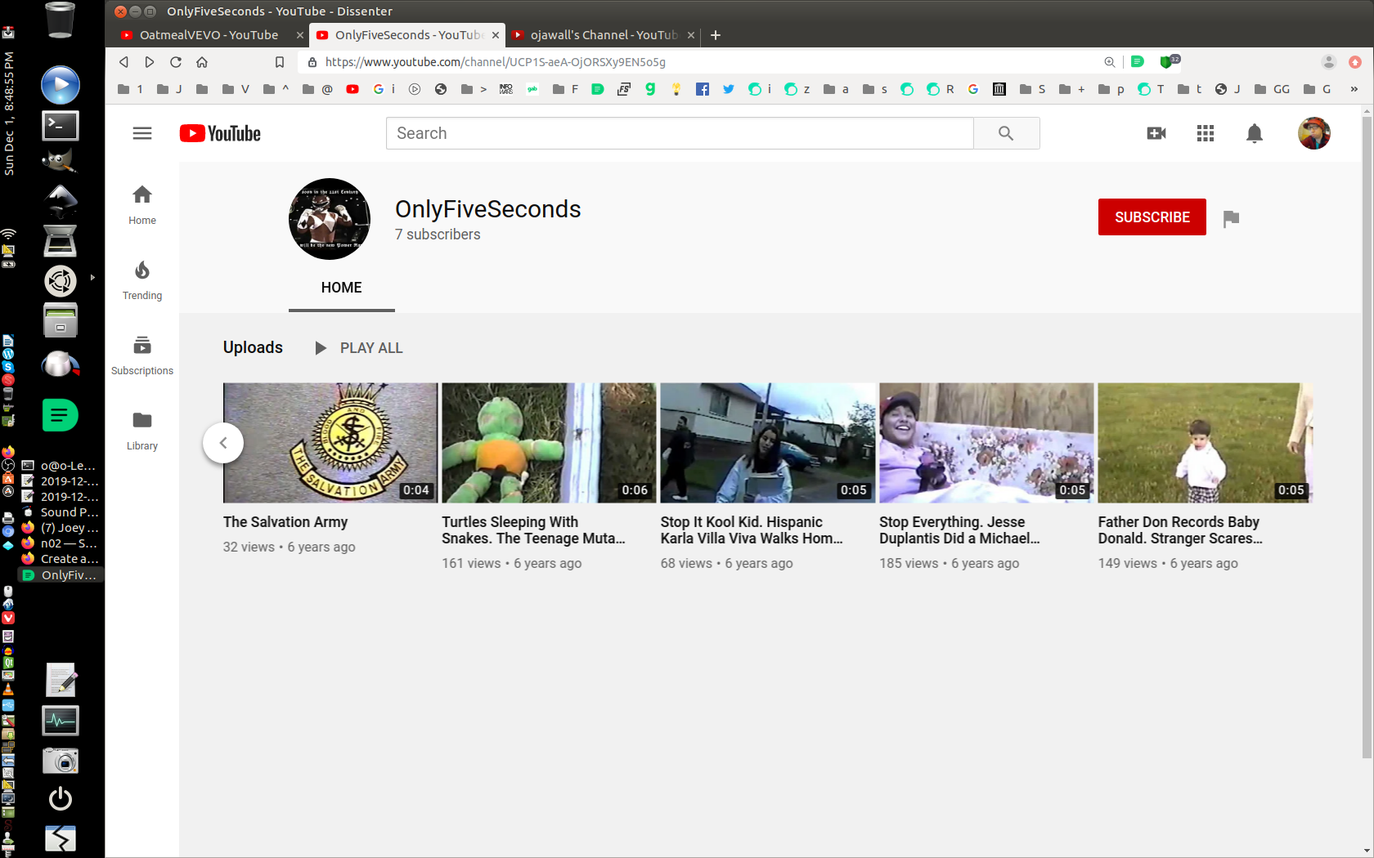Open the bookmark folder labeled a
Viewport: 1374px width, 858px height.
(x=837, y=89)
